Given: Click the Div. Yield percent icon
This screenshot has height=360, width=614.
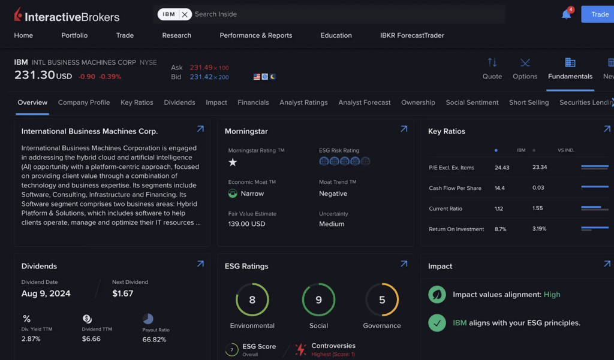Looking at the screenshot, I should coord(26,319).
